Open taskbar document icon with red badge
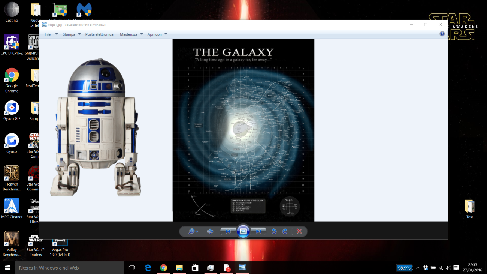Screen dimensions: 487x274 226,268
